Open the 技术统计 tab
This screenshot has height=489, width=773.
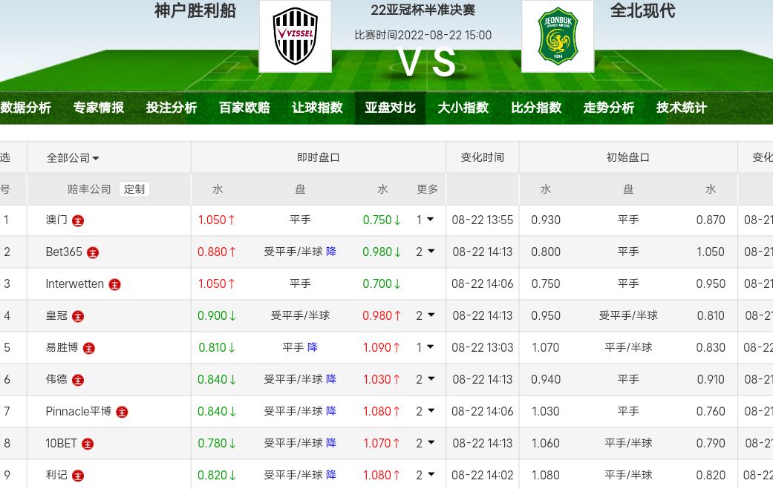(681, 108)
